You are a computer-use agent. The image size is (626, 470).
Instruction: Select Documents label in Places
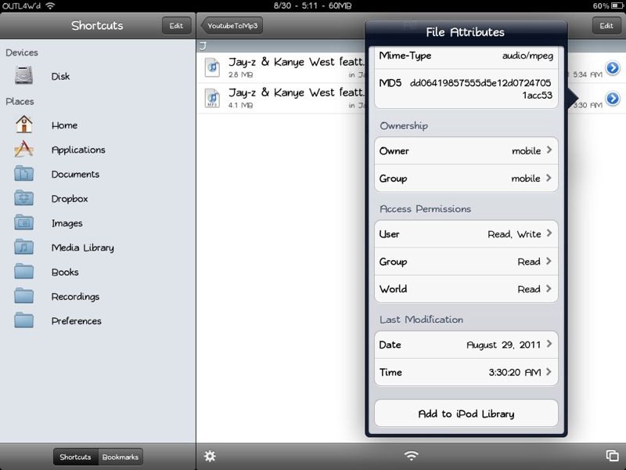[x=75, y=174]
